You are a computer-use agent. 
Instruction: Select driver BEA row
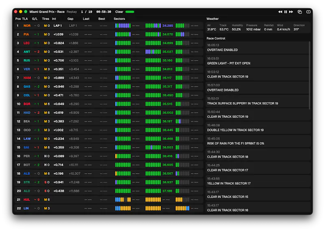[x=108, y=122]
